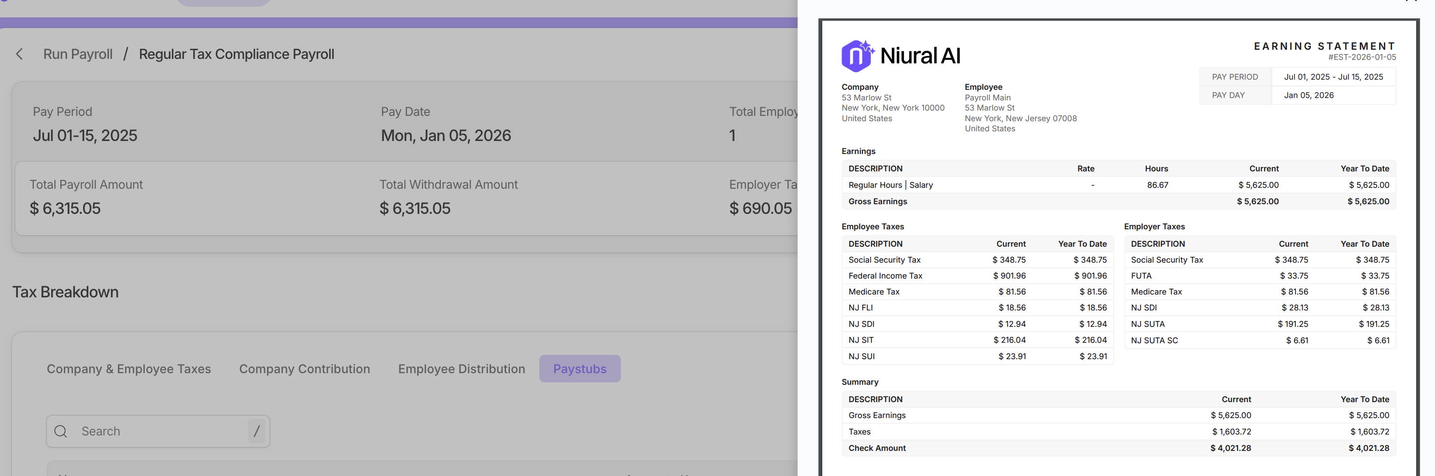Click the Pay Date value Mon, Jan 05, 2026

[446, 135]
